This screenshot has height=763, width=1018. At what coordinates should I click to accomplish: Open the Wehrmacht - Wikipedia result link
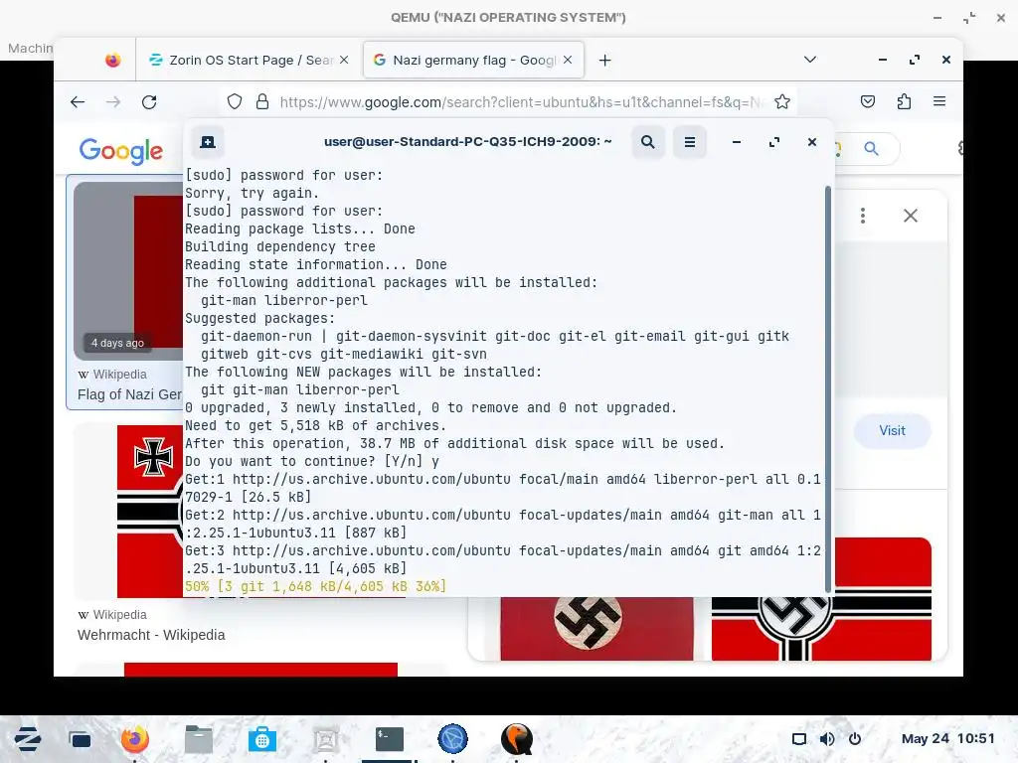[151, 635]
